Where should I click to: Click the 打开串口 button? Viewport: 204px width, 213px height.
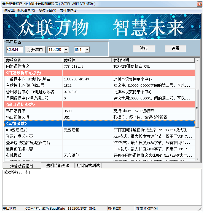[35, 50]
